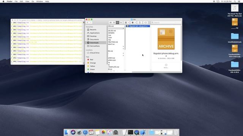The height and width of the screenshot is (136, 243).
Task: Select the uilders.pyc file in column
Action: coord(112,60)
